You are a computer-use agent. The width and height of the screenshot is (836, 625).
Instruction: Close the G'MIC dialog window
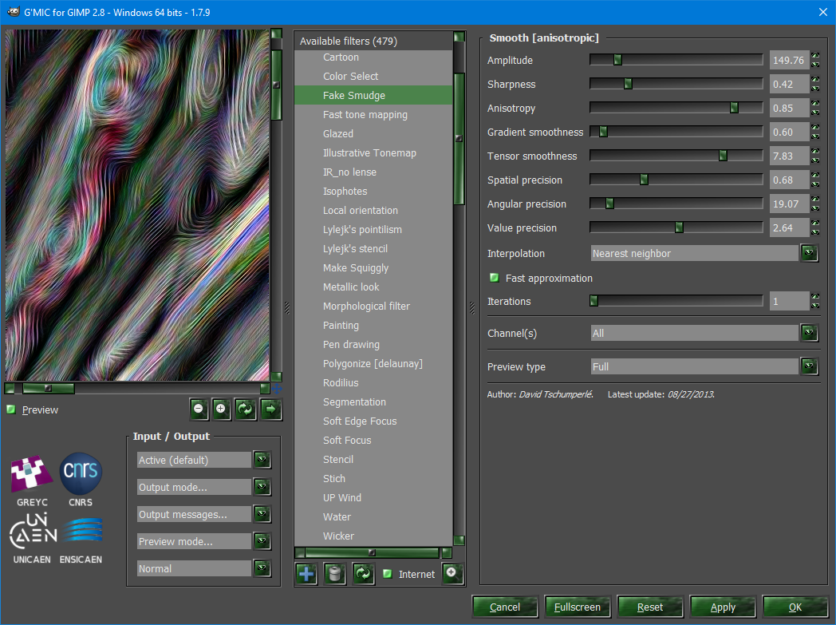[822, 12]
